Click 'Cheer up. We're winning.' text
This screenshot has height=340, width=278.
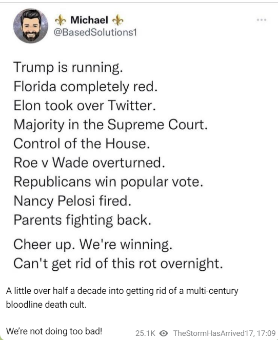click(x=93, y=245)
